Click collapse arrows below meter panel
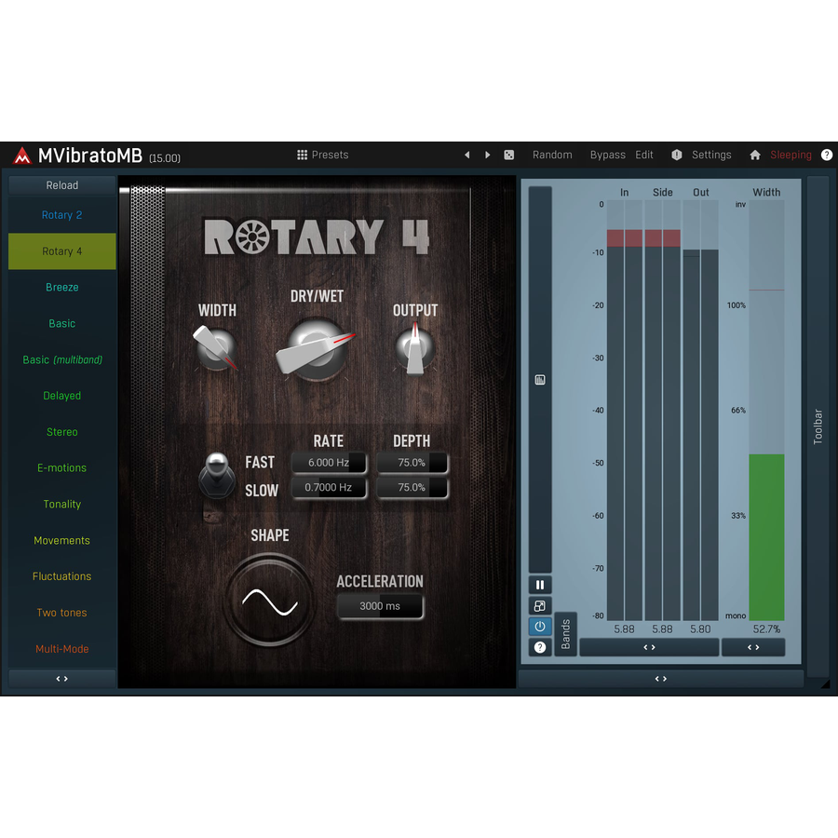838x838 pixels. coord(660,679)
